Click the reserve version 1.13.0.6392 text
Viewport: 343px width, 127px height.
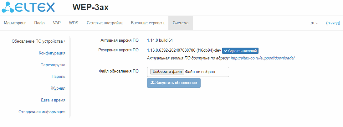coord(184,50)
